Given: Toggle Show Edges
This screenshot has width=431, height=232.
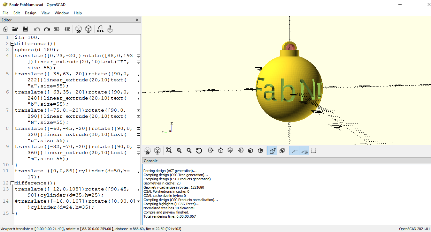Looking at the screenshot, I should [x=314, y=151].
